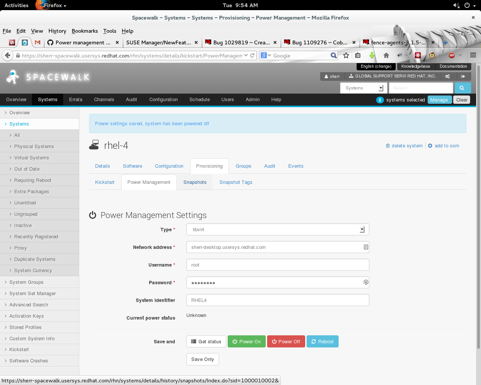Click the system volume icon
Image resolution: width=481 pixels, height=385 pixels.
456,5
